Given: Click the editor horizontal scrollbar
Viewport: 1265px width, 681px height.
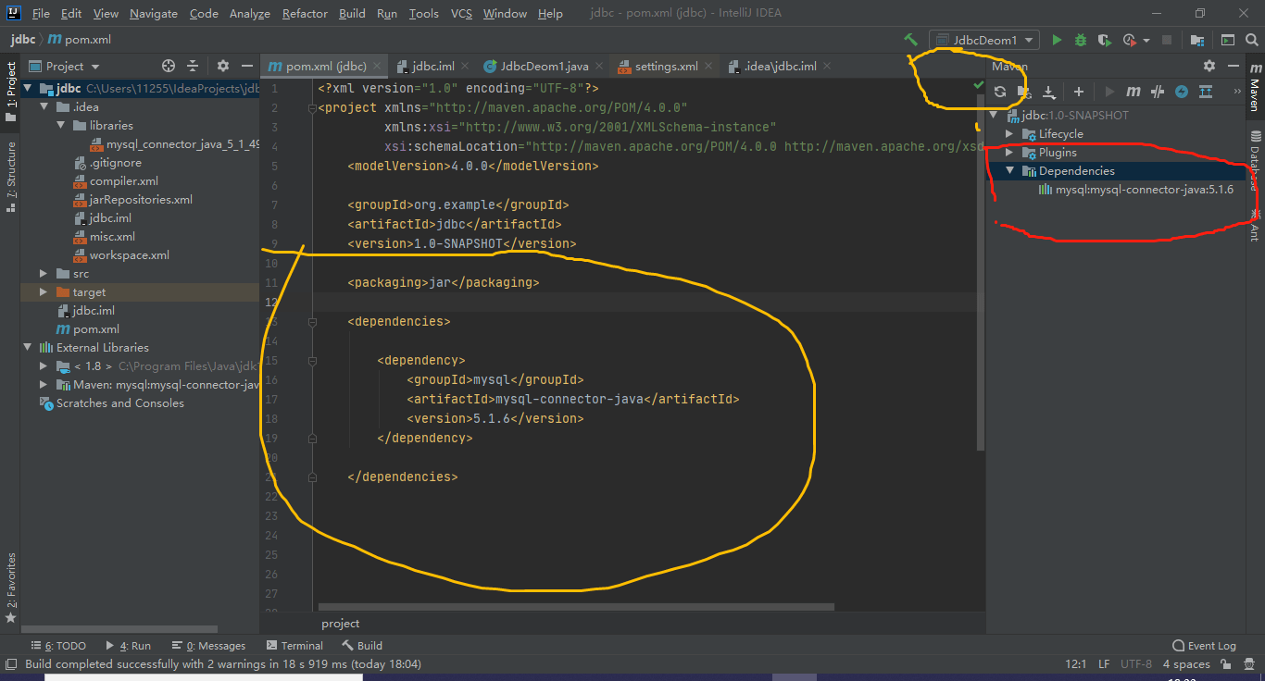Looking at the screenshot, I should (x=577, y=608).
